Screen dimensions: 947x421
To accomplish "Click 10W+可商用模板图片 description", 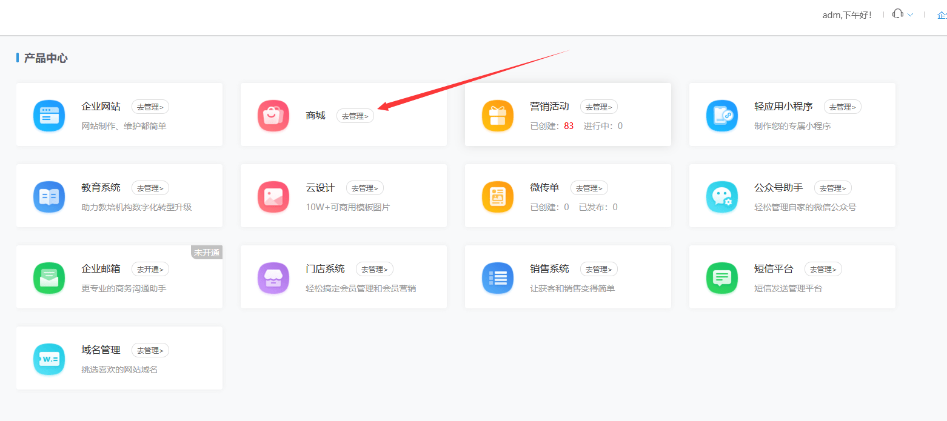I will point(348,207).
